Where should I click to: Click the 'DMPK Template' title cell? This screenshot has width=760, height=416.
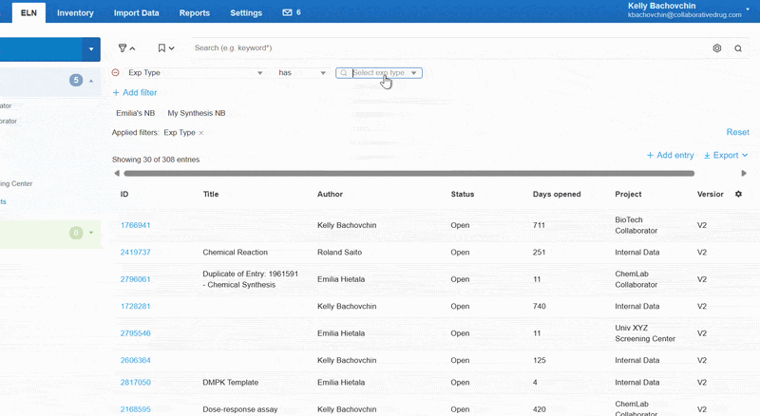[230, 383]
